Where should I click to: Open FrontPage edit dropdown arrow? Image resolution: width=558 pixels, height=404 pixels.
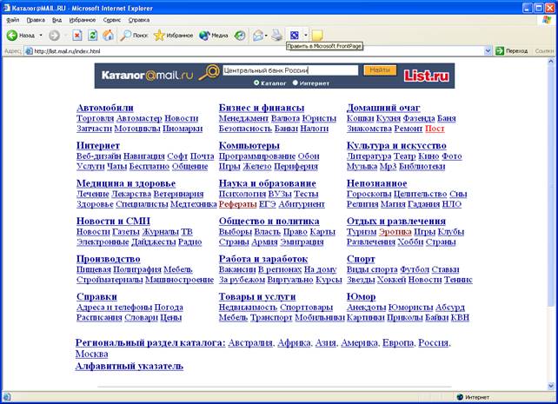[x=306, y=36]
